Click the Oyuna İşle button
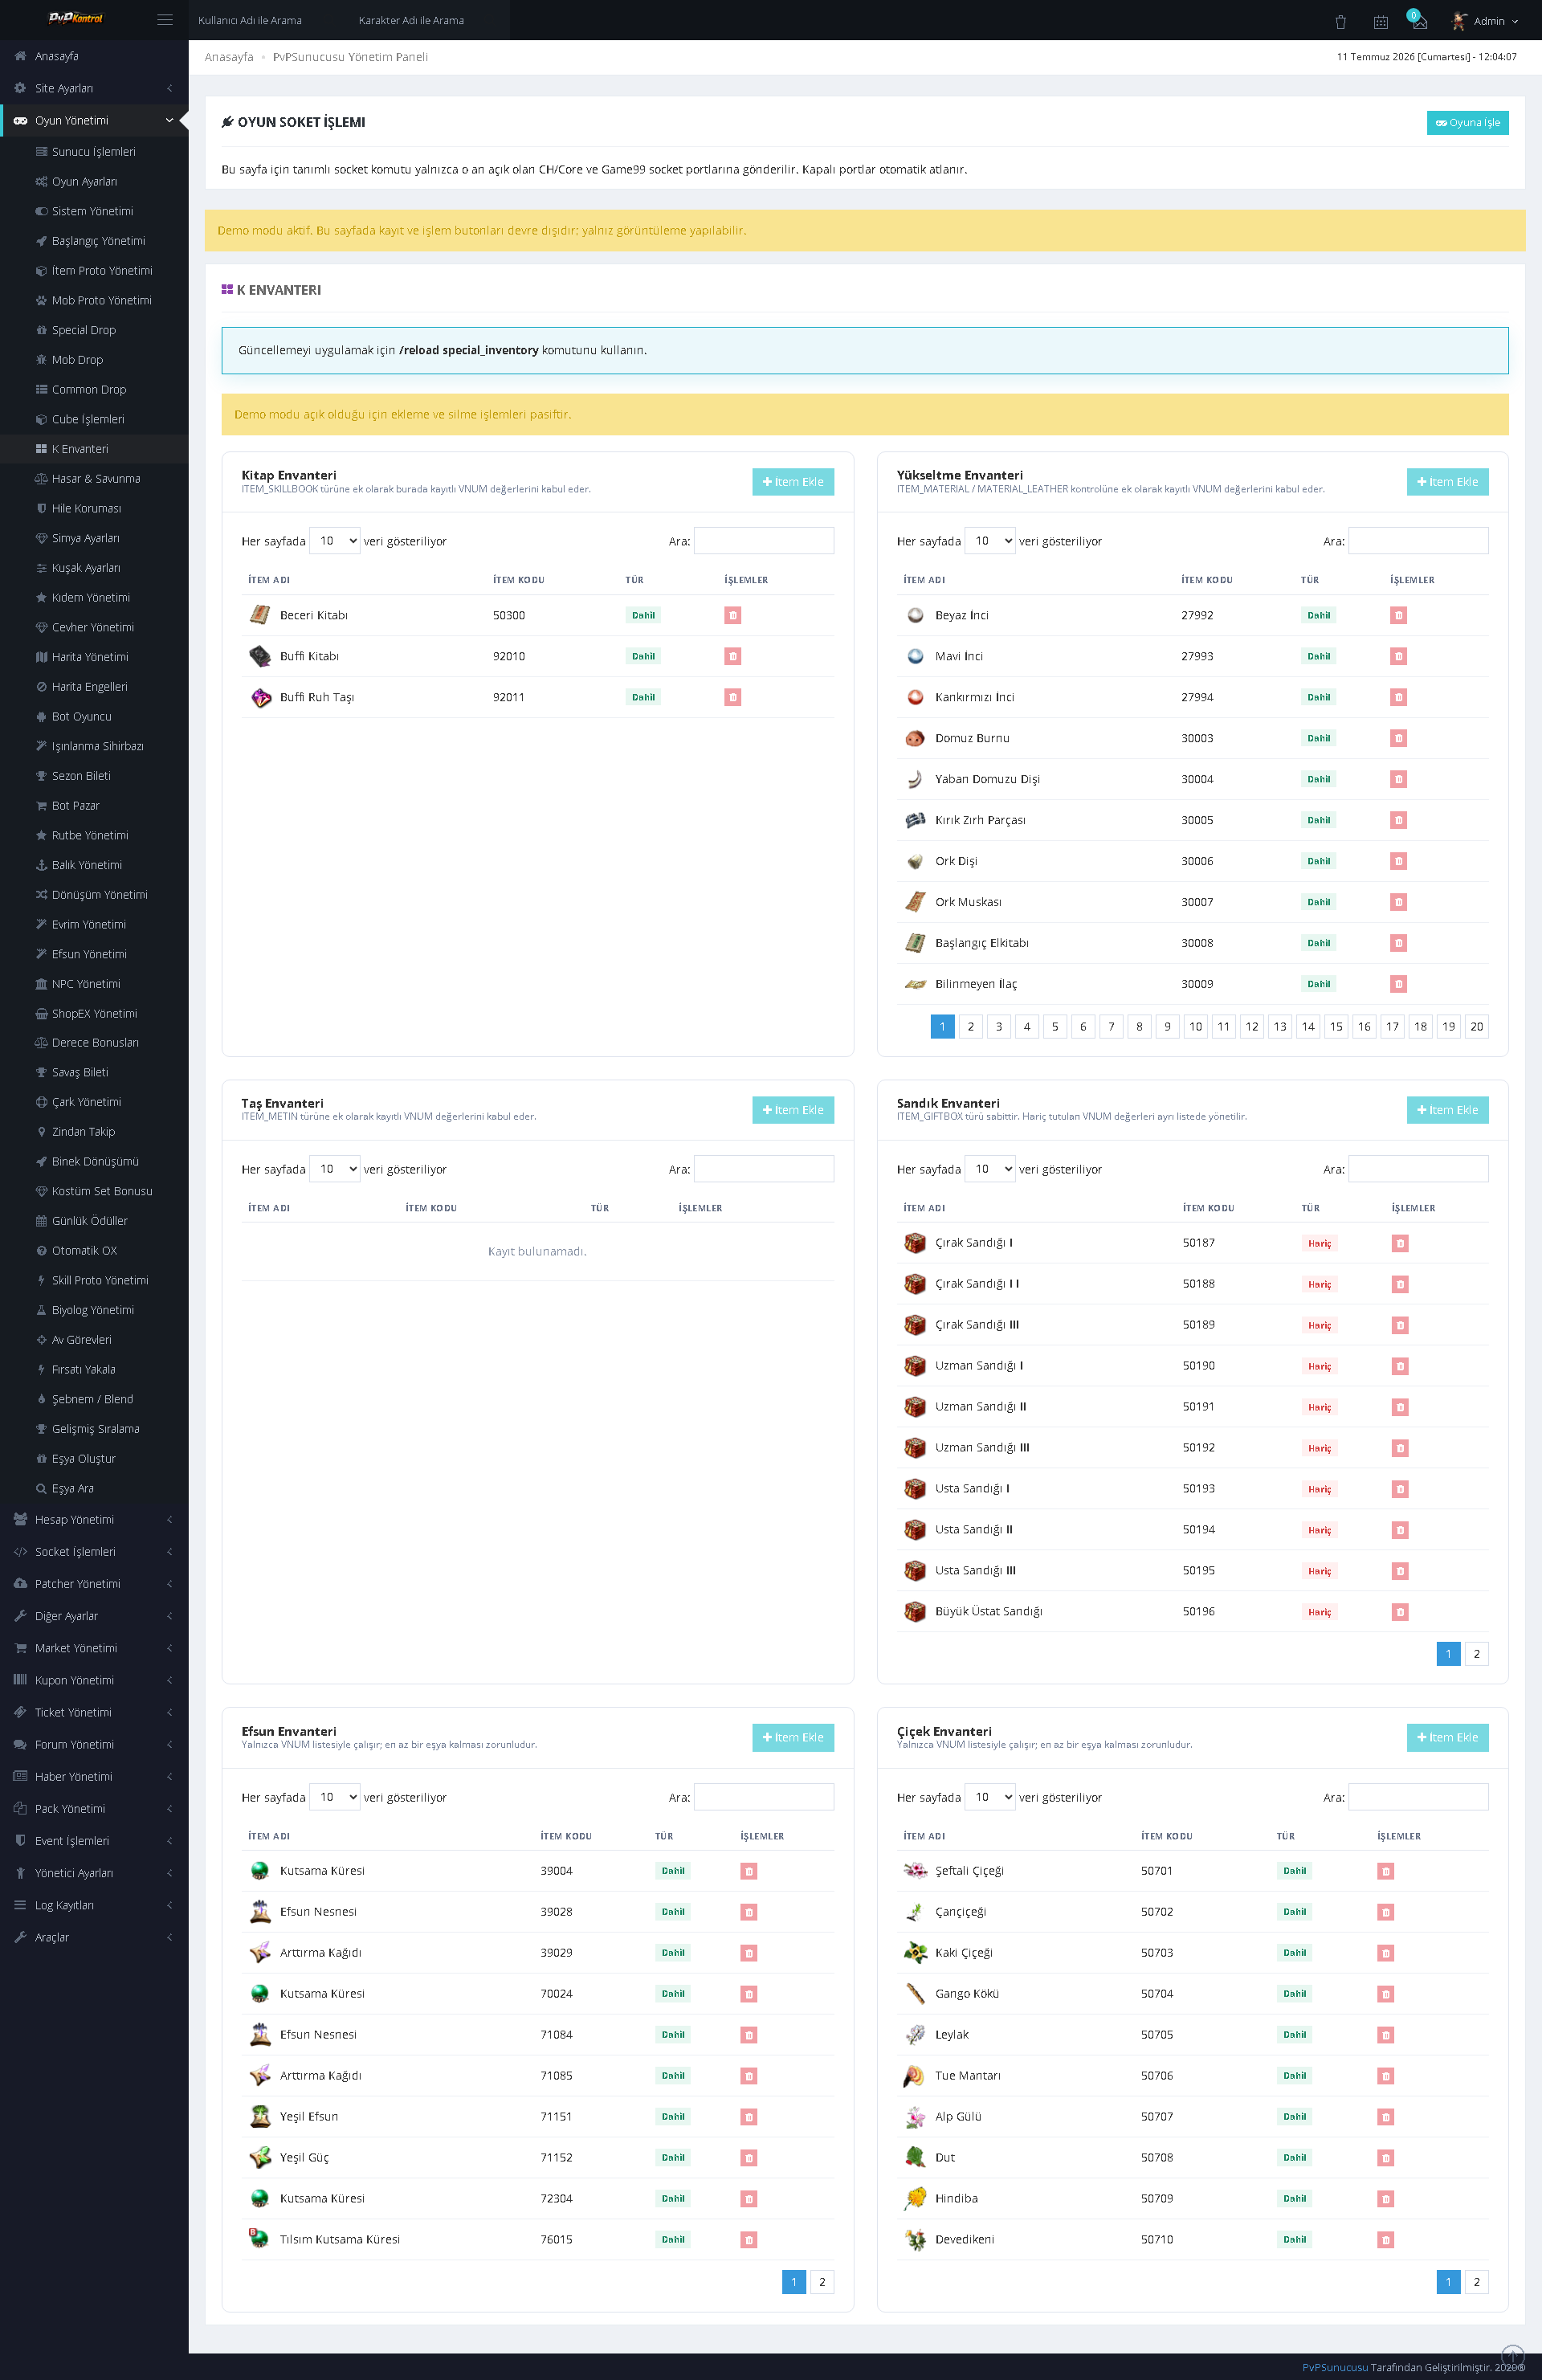The height and width of the screenshot is (2380, 1542). [1467, 123]
